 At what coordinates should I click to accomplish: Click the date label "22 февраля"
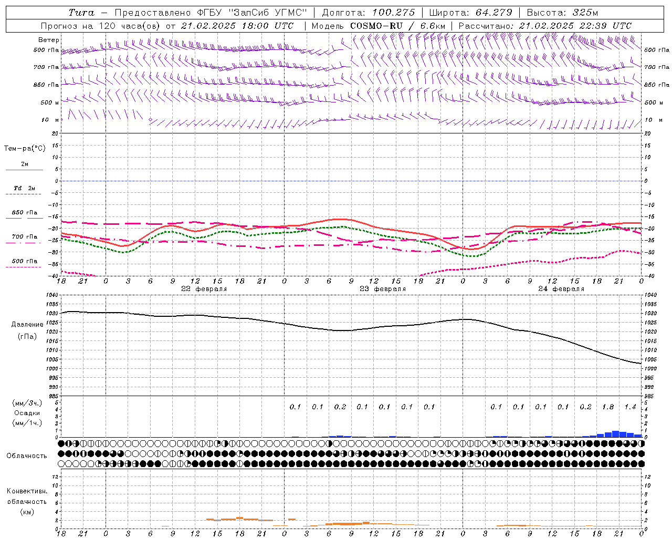tap(204, 289)
